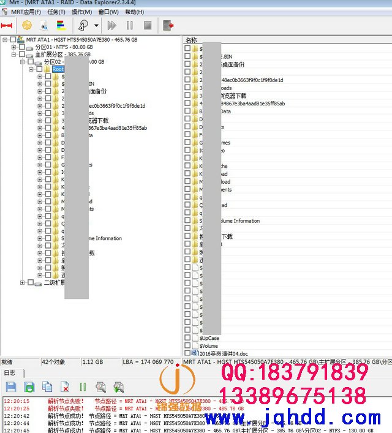This screenshot has height=433, width=392.
Task: Check the Root folder checkbox in the tree
Action: pos(39,69)
